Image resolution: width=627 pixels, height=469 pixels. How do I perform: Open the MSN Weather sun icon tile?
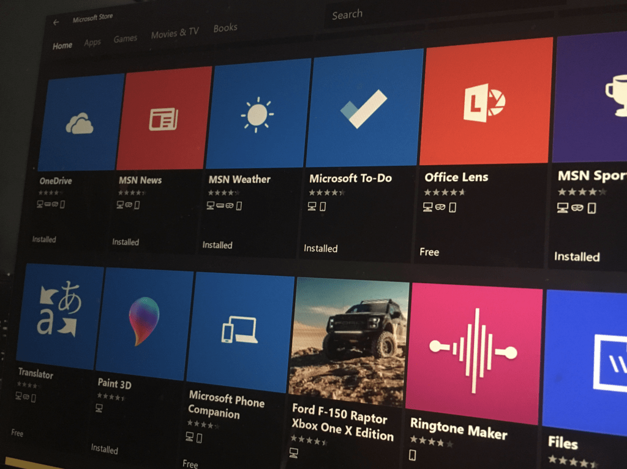pos(257,114)
